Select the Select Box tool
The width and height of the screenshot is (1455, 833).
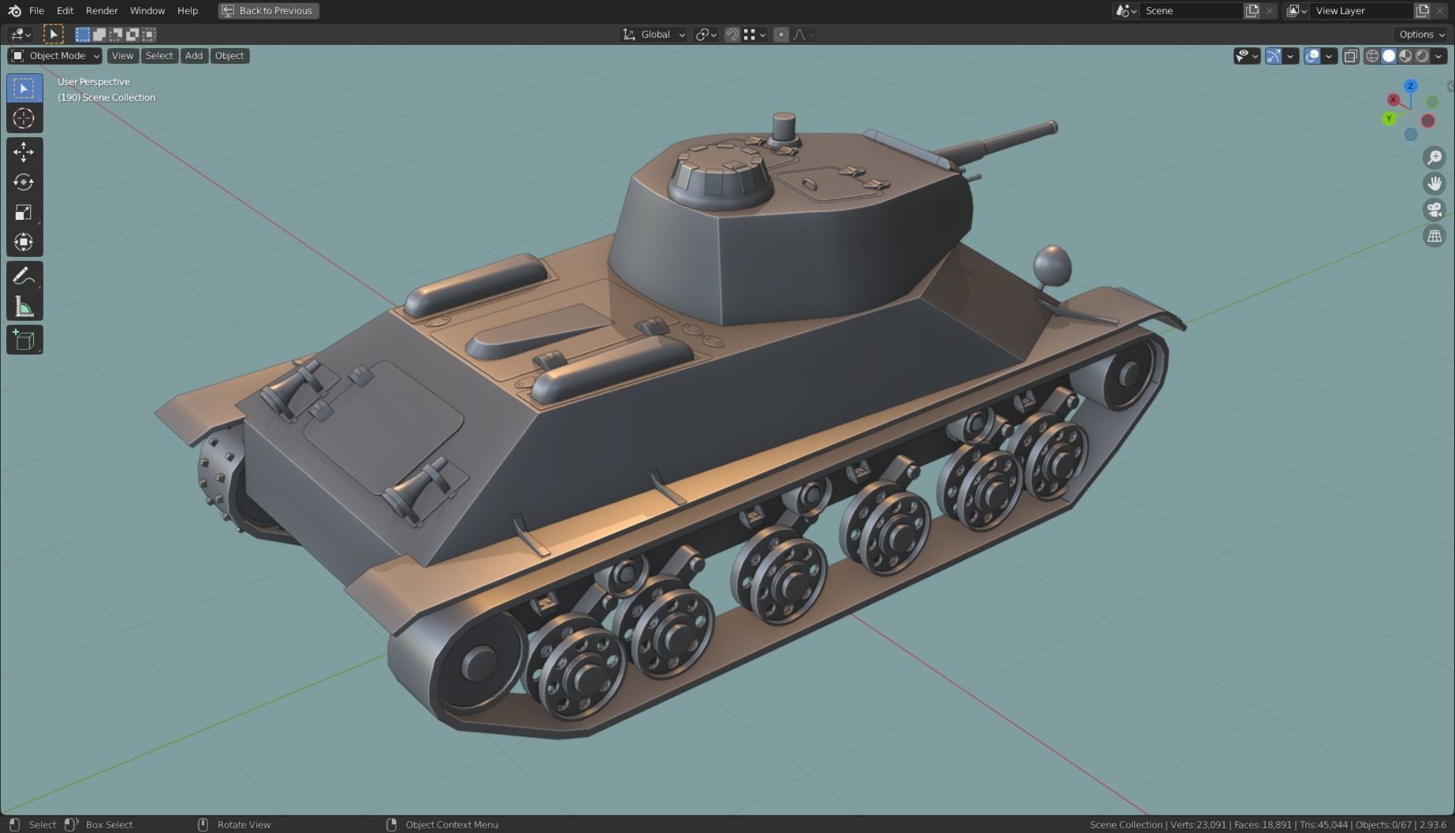point(24,88)
